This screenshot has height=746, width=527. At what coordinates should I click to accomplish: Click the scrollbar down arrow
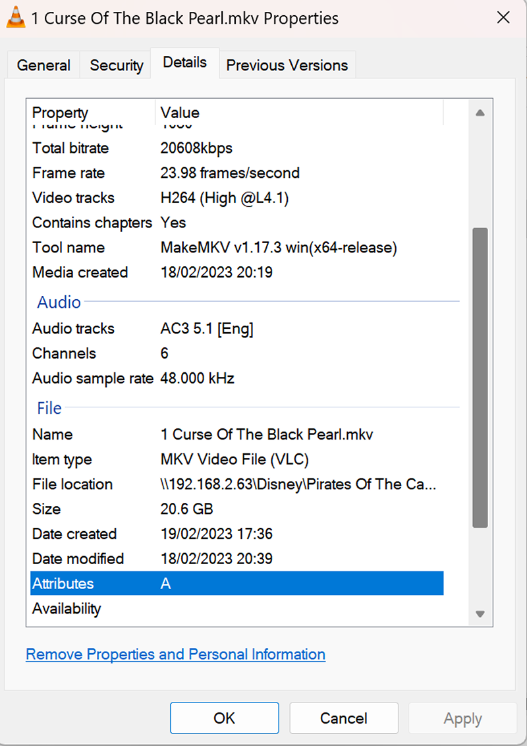coord(480,614)
